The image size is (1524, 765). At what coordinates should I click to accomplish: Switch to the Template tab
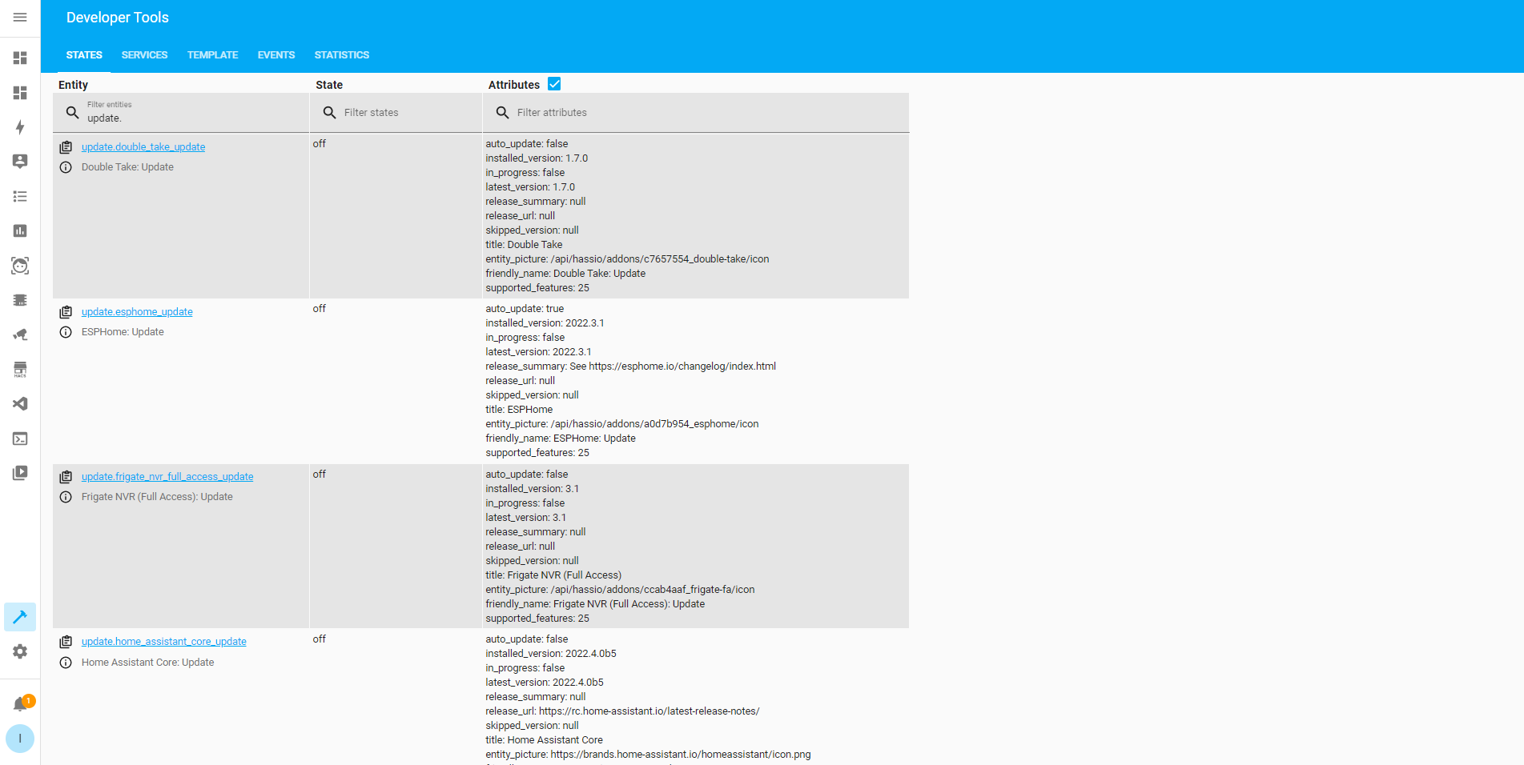(212, 55)
